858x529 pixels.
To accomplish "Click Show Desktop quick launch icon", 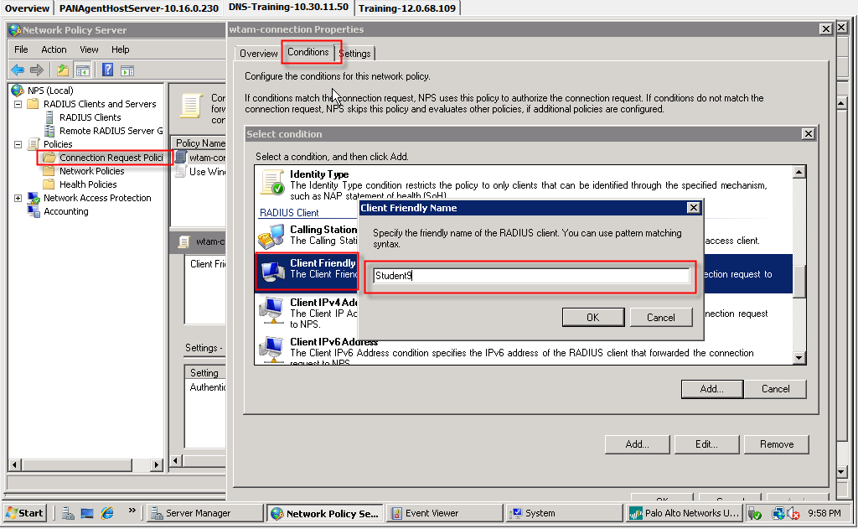I will click(87, 513).
